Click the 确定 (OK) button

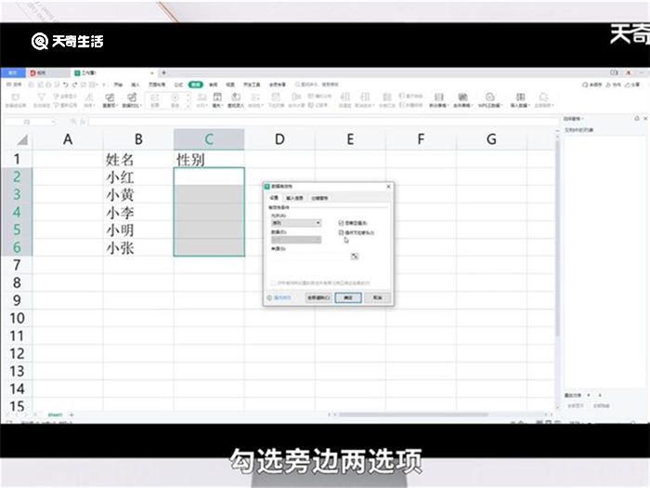[x=348, y=297]
